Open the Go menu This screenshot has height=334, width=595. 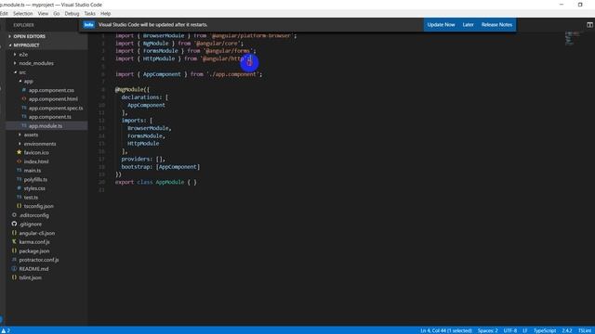(57, 13)
